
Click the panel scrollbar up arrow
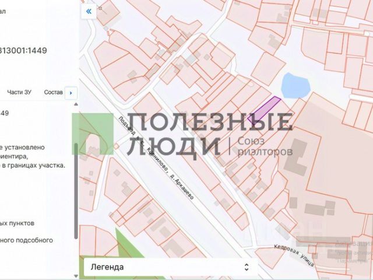pos(76,104)
